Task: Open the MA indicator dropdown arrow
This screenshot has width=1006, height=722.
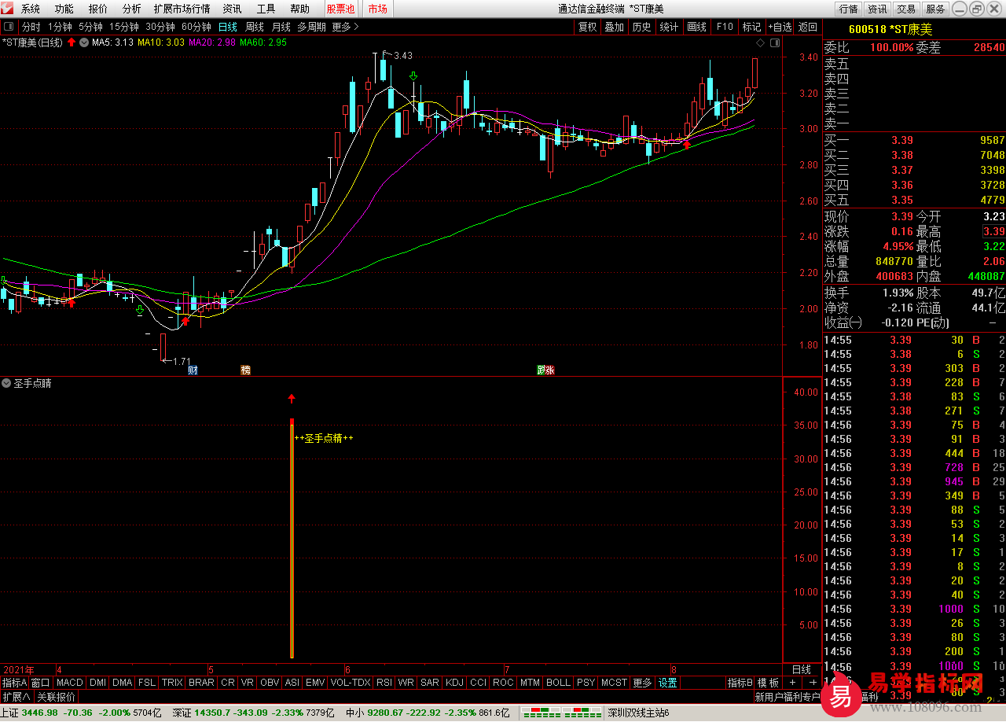Action: [x=85, y=42]
